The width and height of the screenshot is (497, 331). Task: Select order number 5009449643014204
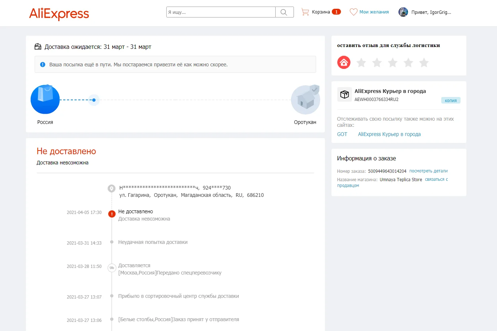(387, 171)
